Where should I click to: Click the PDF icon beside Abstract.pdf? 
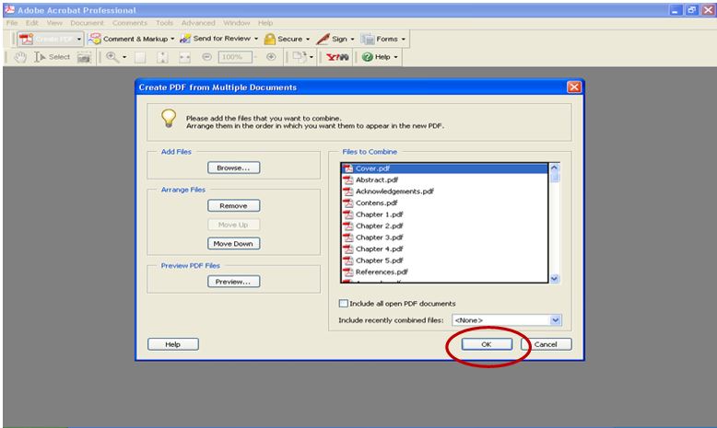(348, 180)
